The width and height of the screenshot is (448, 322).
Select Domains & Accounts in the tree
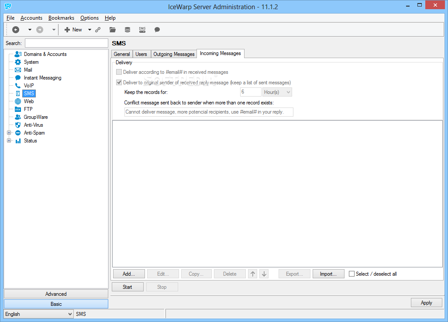coord(45,54)
